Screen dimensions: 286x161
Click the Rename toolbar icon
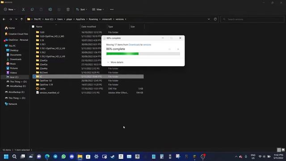[50, 9]
